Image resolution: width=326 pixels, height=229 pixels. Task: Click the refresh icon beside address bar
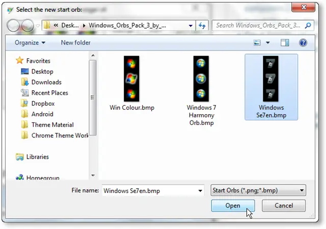click(202, 26)
